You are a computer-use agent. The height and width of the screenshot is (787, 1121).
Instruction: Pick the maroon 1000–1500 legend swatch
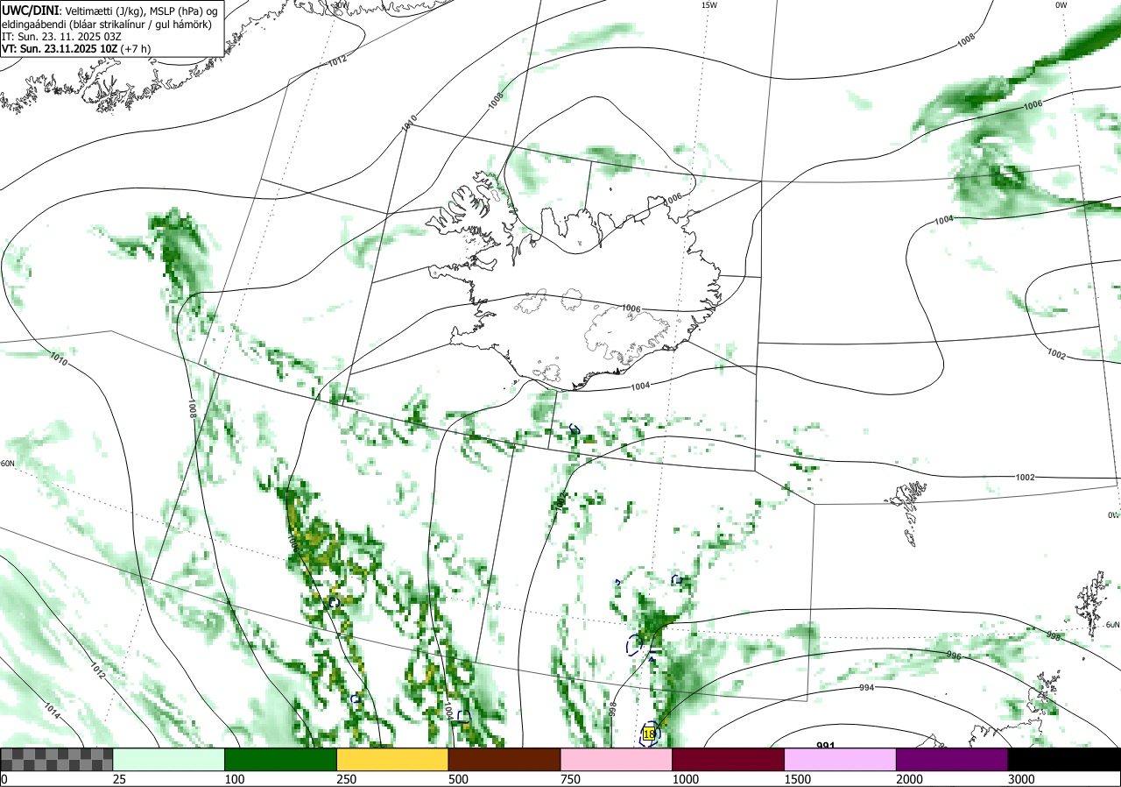tap(728, 759)
